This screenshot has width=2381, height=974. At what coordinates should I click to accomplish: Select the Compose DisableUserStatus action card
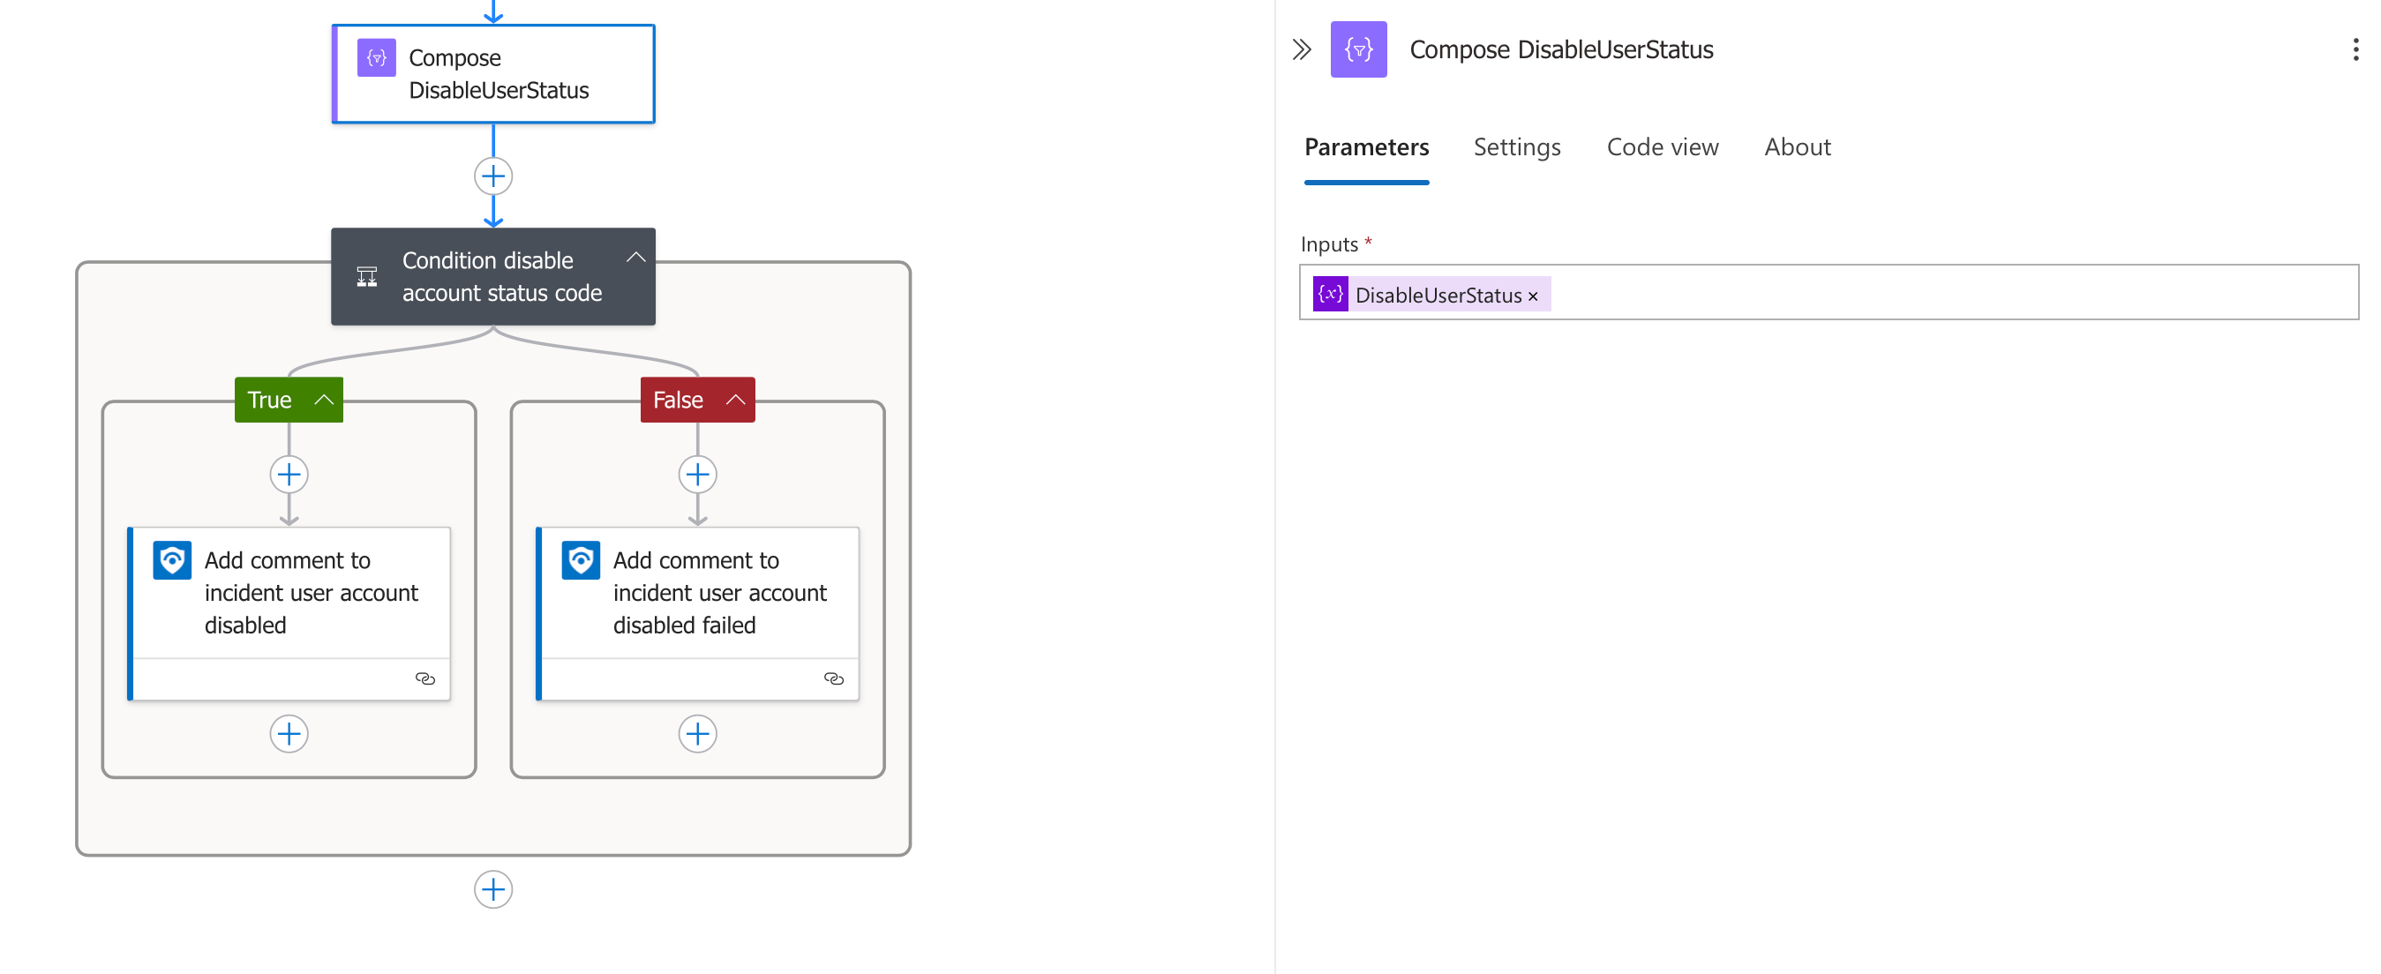(x=492, y=74)
